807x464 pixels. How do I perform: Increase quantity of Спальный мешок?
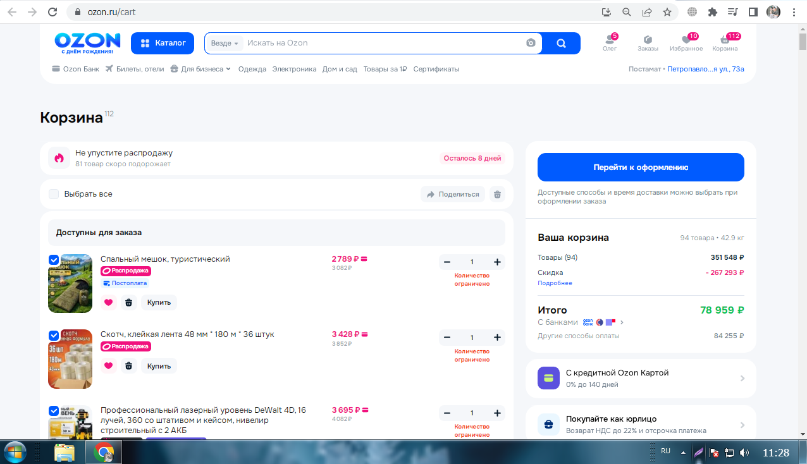(497, 262)
